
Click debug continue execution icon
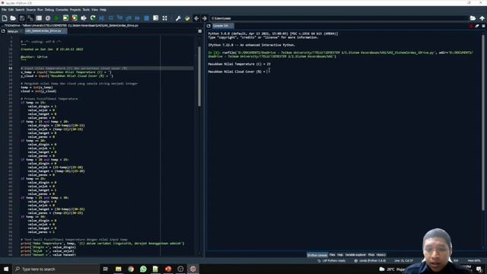(137, 18)
